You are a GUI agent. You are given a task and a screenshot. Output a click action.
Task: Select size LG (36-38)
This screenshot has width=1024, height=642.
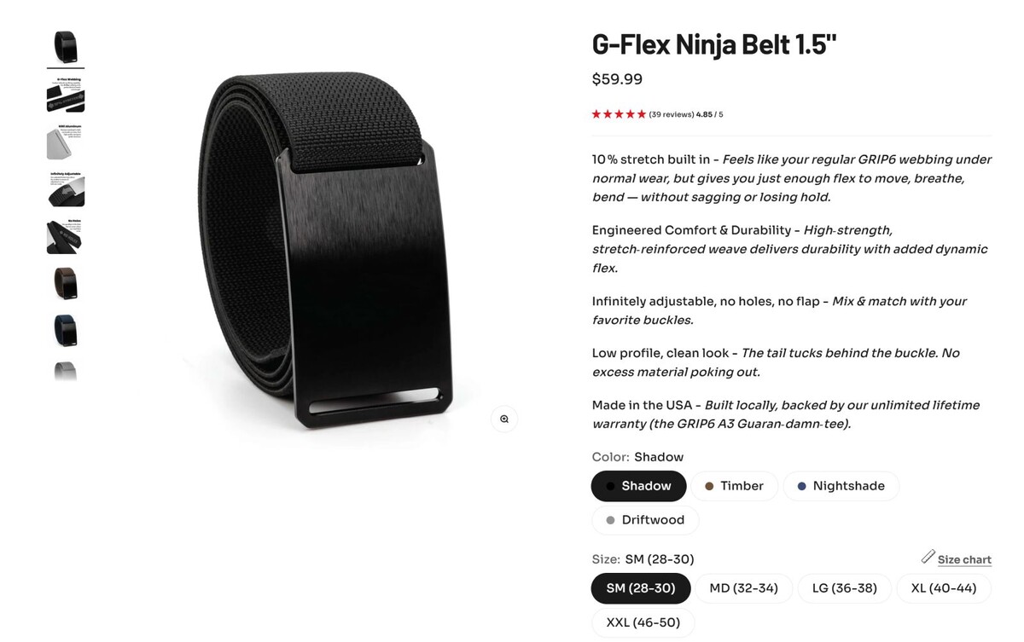coord(844,588)
